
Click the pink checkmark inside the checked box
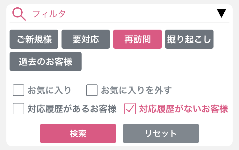coord(130,109)
